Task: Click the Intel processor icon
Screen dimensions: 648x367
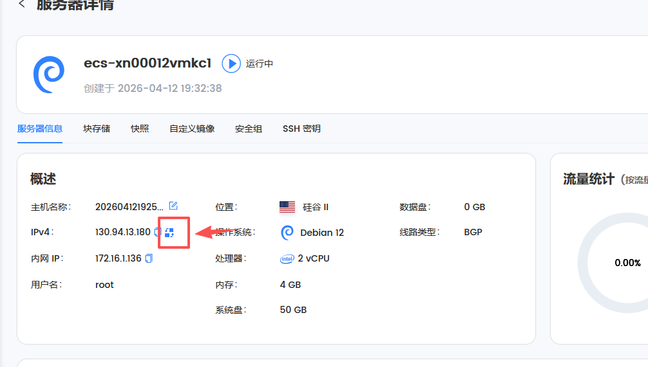Action: coord(287,258)
